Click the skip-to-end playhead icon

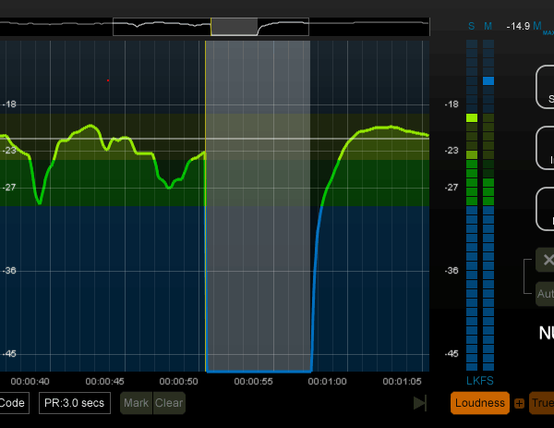420,403
